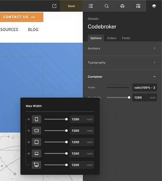Collapse the Container section
The width and height of the screenshot is (162, 181).
click(x=122, y=77)
